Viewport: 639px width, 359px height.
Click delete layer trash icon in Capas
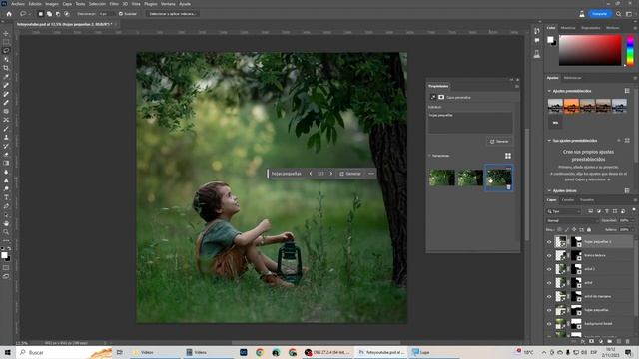pyautogui.click(x=627, y=341)
